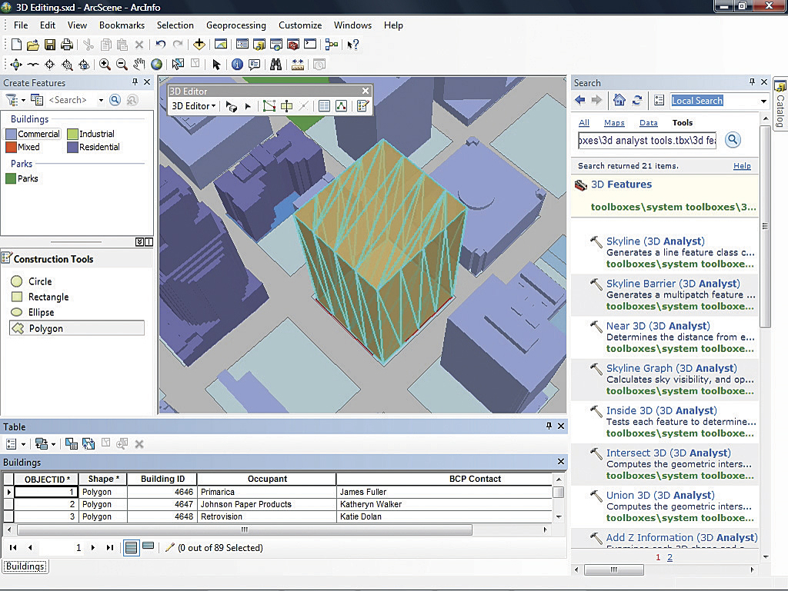Click the Help link in search results
The image size is (788, 591).
pos(742,166)
